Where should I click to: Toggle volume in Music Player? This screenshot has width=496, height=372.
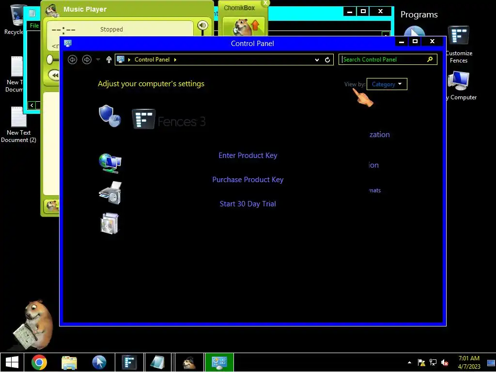coord(202,25)
